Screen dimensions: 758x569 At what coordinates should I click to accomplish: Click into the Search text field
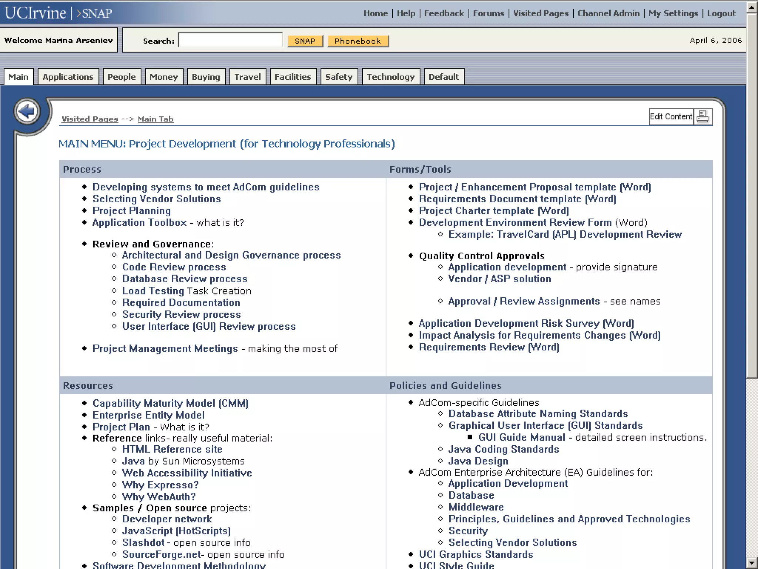click(x=230, y=40)
